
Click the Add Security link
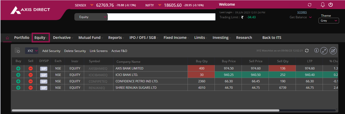pyautogui.click(x=51, y=51)
